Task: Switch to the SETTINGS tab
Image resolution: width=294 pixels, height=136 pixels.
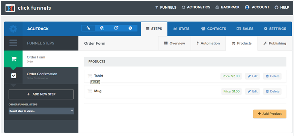Action: 275,29
